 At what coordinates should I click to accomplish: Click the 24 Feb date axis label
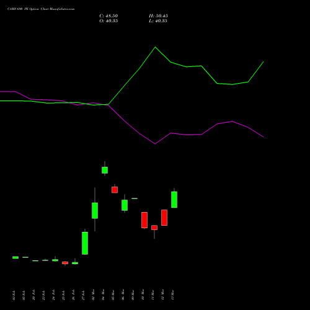click(x=53, y=295)
